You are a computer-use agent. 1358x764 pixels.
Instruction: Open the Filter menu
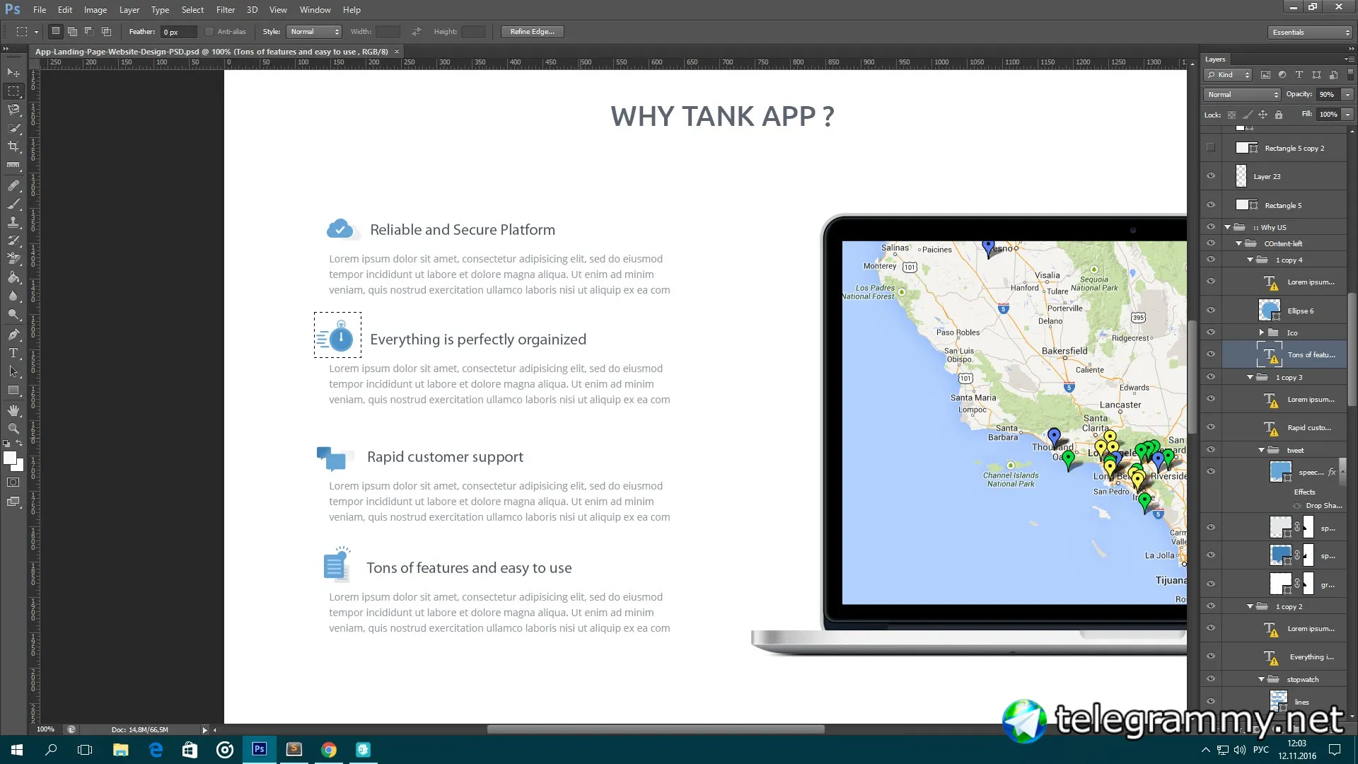click(226, 10)
